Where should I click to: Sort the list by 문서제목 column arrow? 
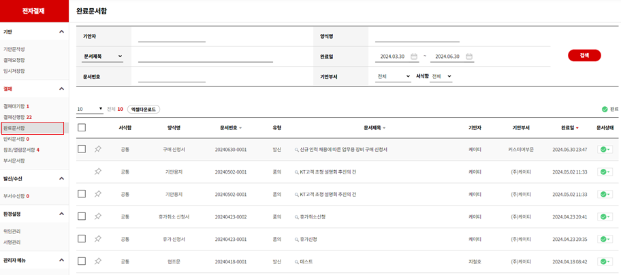coord(384,128)
